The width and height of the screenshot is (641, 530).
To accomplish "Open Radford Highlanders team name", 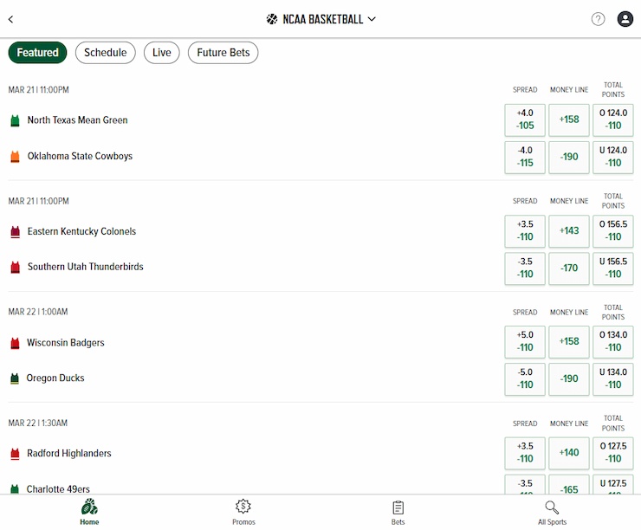I will pyautogui.click(x=68, y=453).
